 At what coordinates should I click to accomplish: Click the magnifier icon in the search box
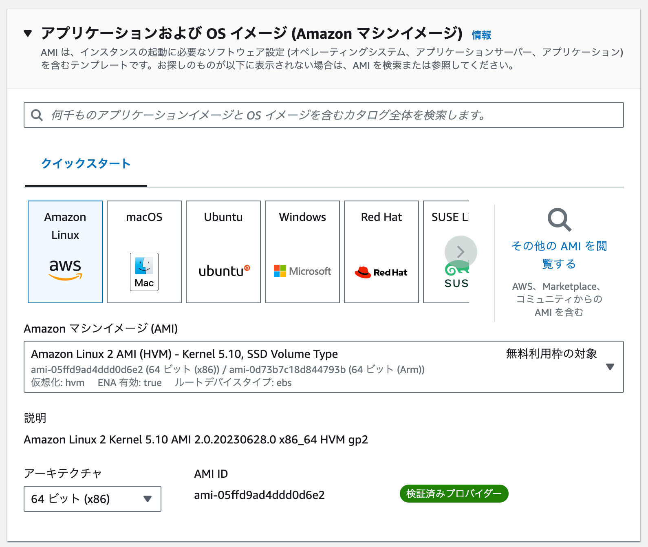[37, 115]
